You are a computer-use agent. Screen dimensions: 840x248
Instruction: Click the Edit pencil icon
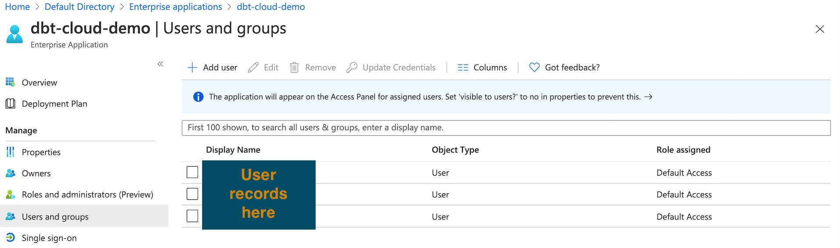pos(253,67)
